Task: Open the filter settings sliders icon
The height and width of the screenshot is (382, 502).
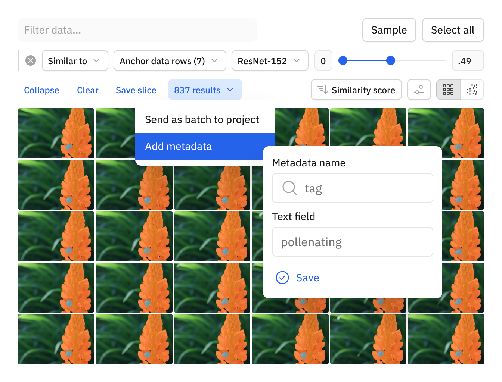Action: (419, 90)
